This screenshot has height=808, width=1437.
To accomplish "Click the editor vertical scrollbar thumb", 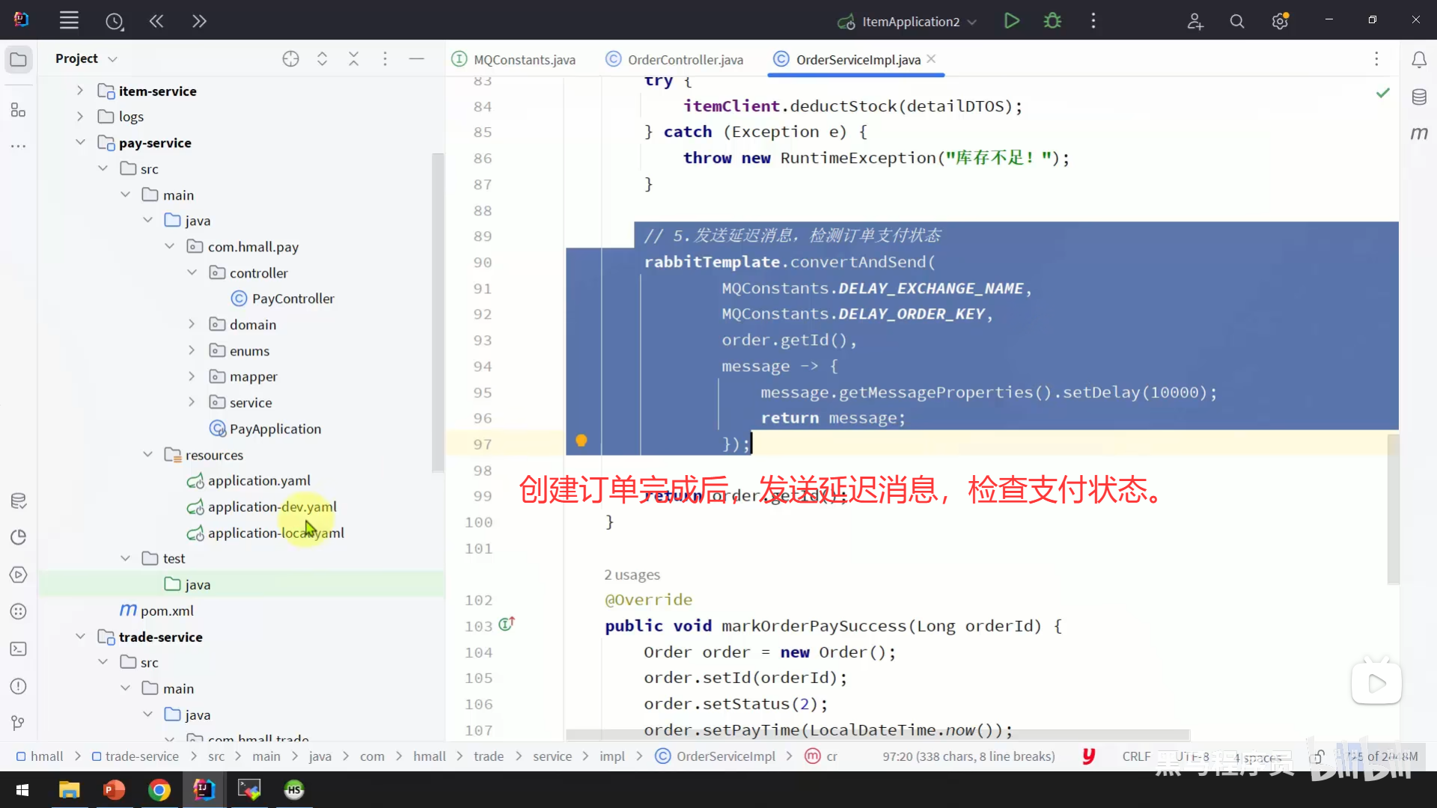I will tap(1393, 509).
